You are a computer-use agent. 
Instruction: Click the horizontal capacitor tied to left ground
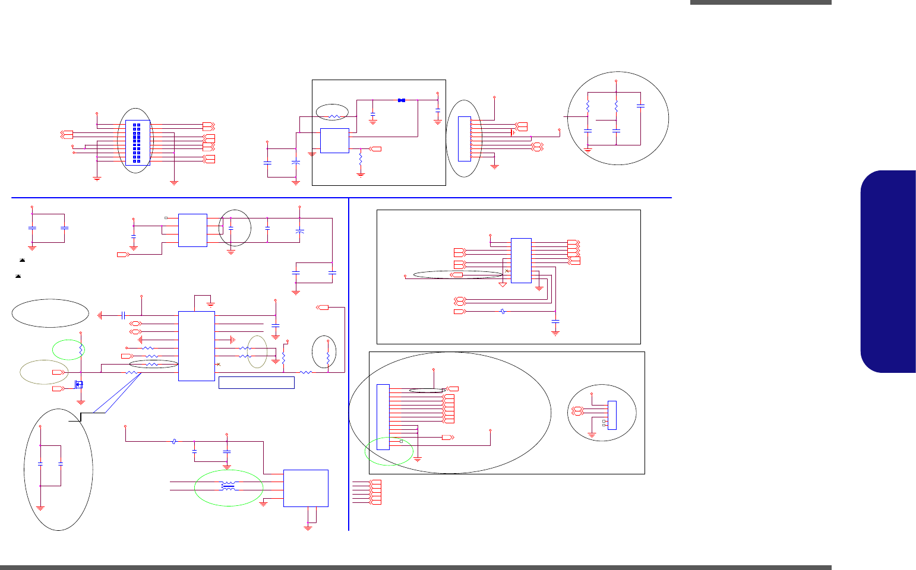click(x=122, y=315)
